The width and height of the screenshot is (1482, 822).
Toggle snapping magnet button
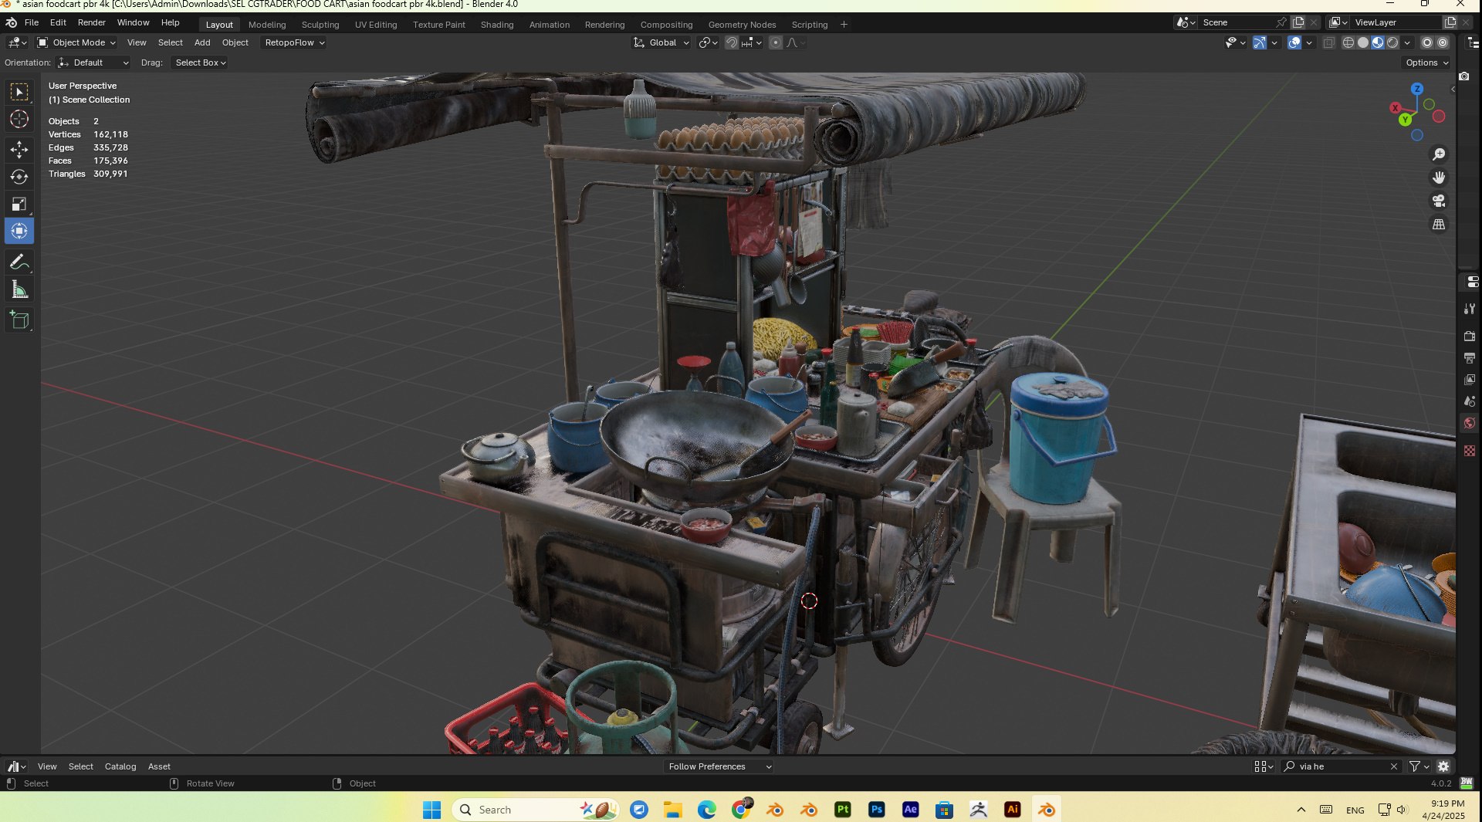(x=732, y=42)
